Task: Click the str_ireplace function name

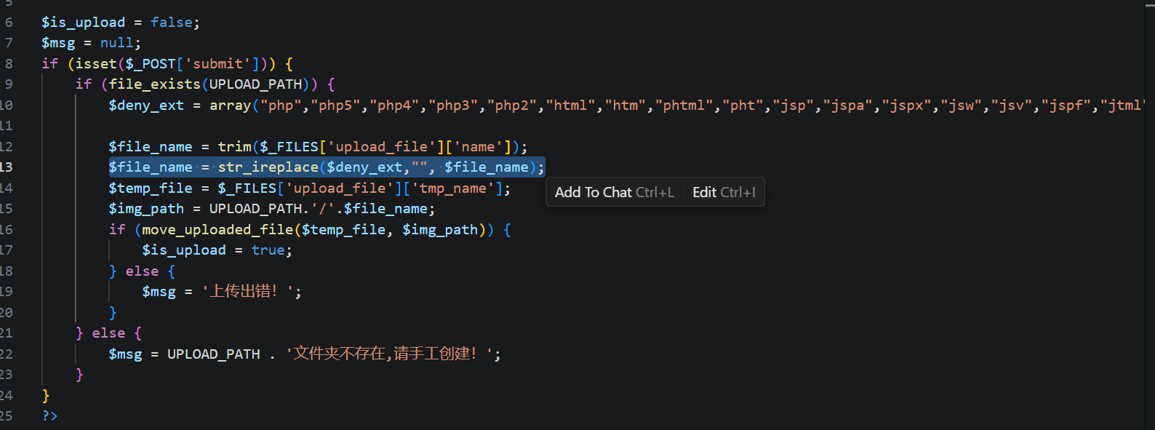Action: pyautogui.click(x=268, y=167)
